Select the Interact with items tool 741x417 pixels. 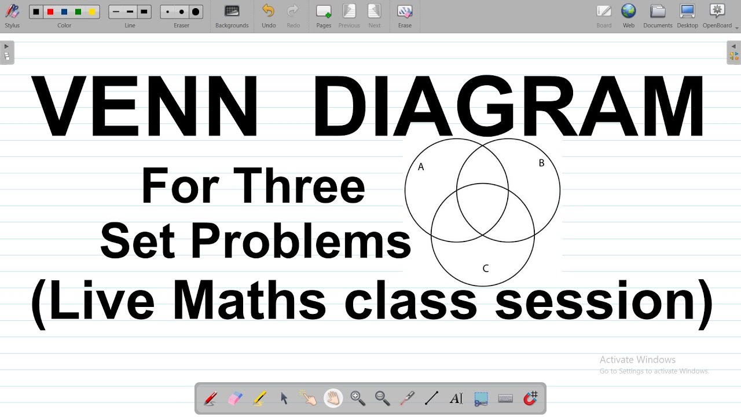[x=309, y=398]
